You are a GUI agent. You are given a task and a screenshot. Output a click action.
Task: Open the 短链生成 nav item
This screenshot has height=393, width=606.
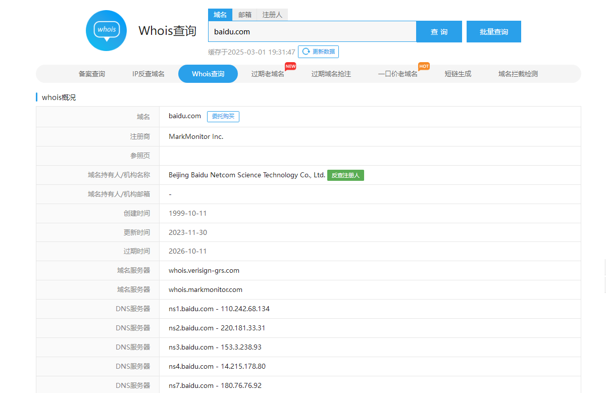coord(458,74)
